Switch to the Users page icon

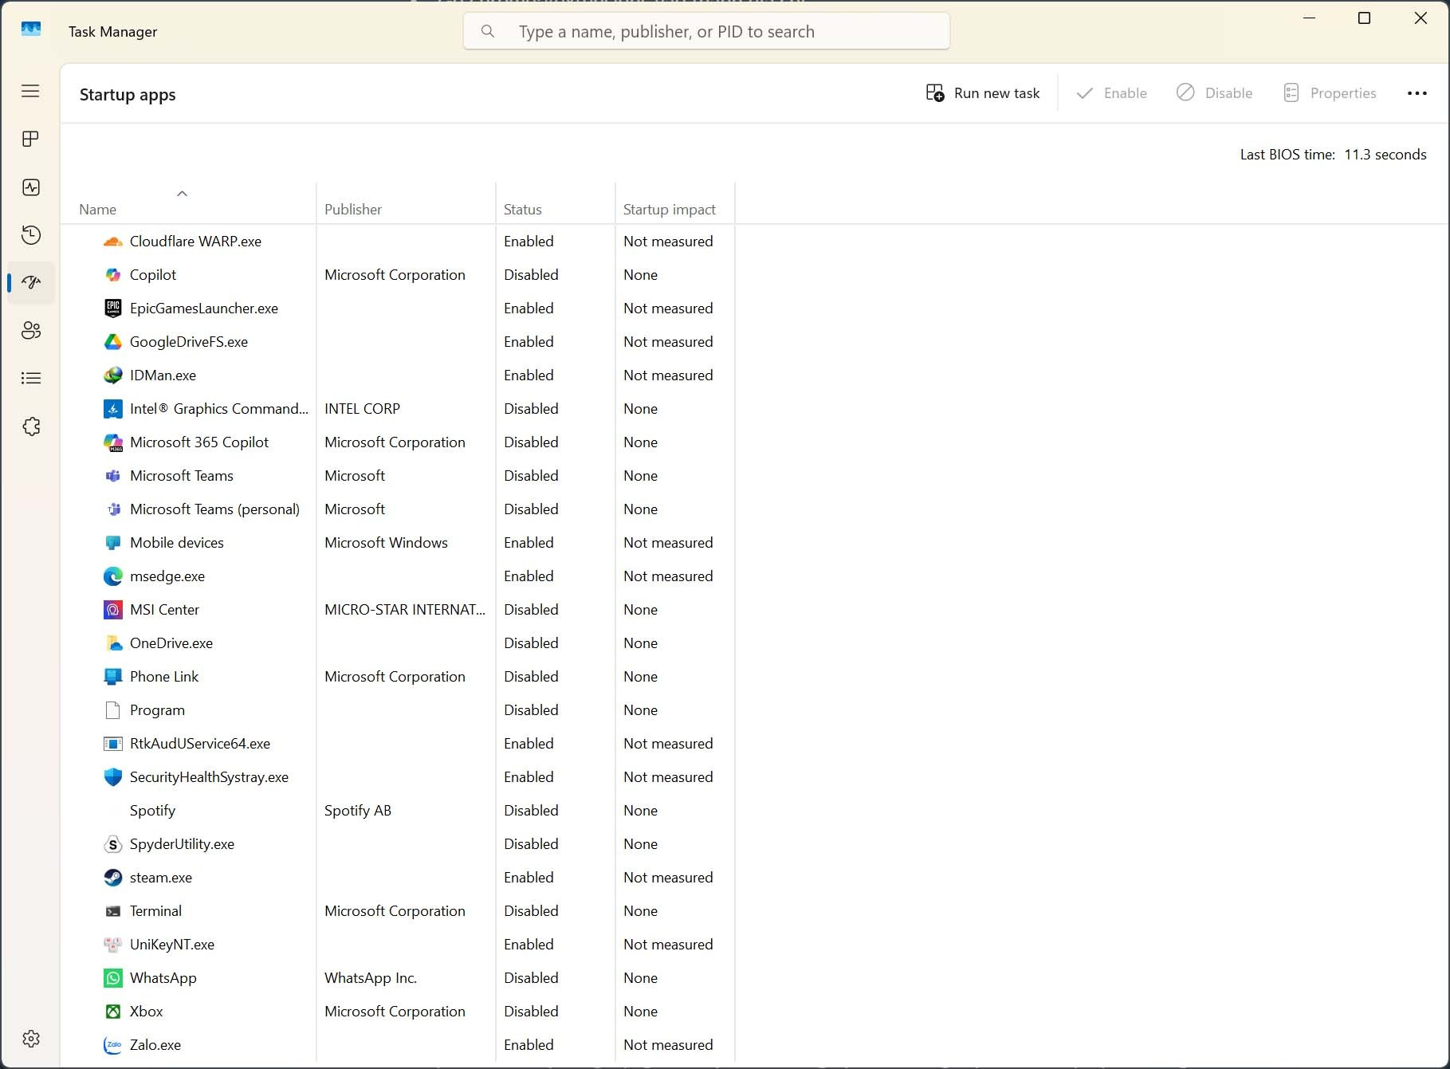tap(30, 330)
